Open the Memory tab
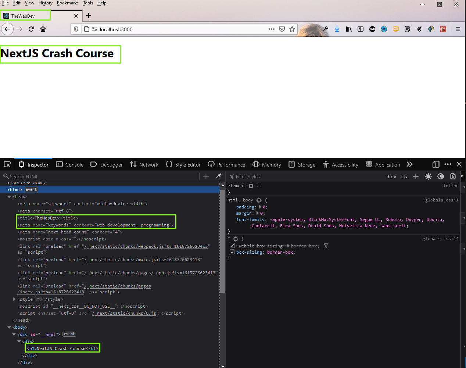This screenshot has width=466, height=368. click(x=267, y=165)
